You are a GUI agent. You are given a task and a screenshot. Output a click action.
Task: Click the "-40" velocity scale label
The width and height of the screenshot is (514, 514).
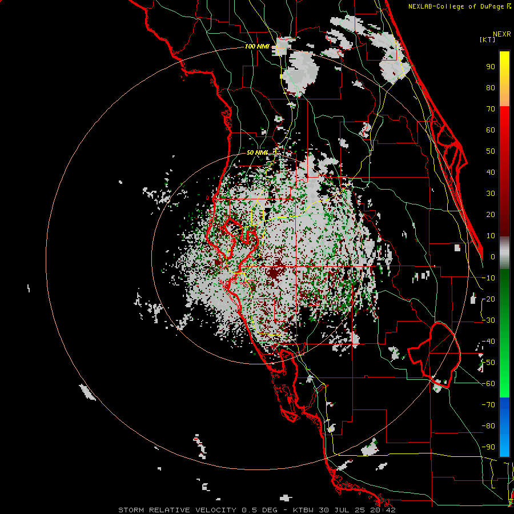pos(488,342)
